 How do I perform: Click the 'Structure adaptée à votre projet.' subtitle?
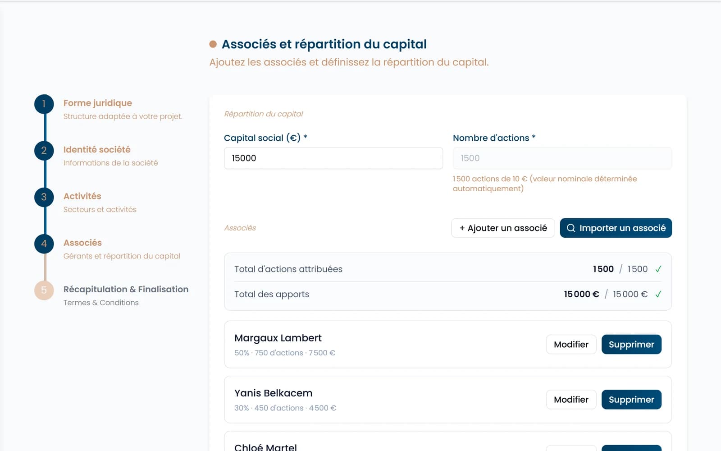(x=123, y=116)
